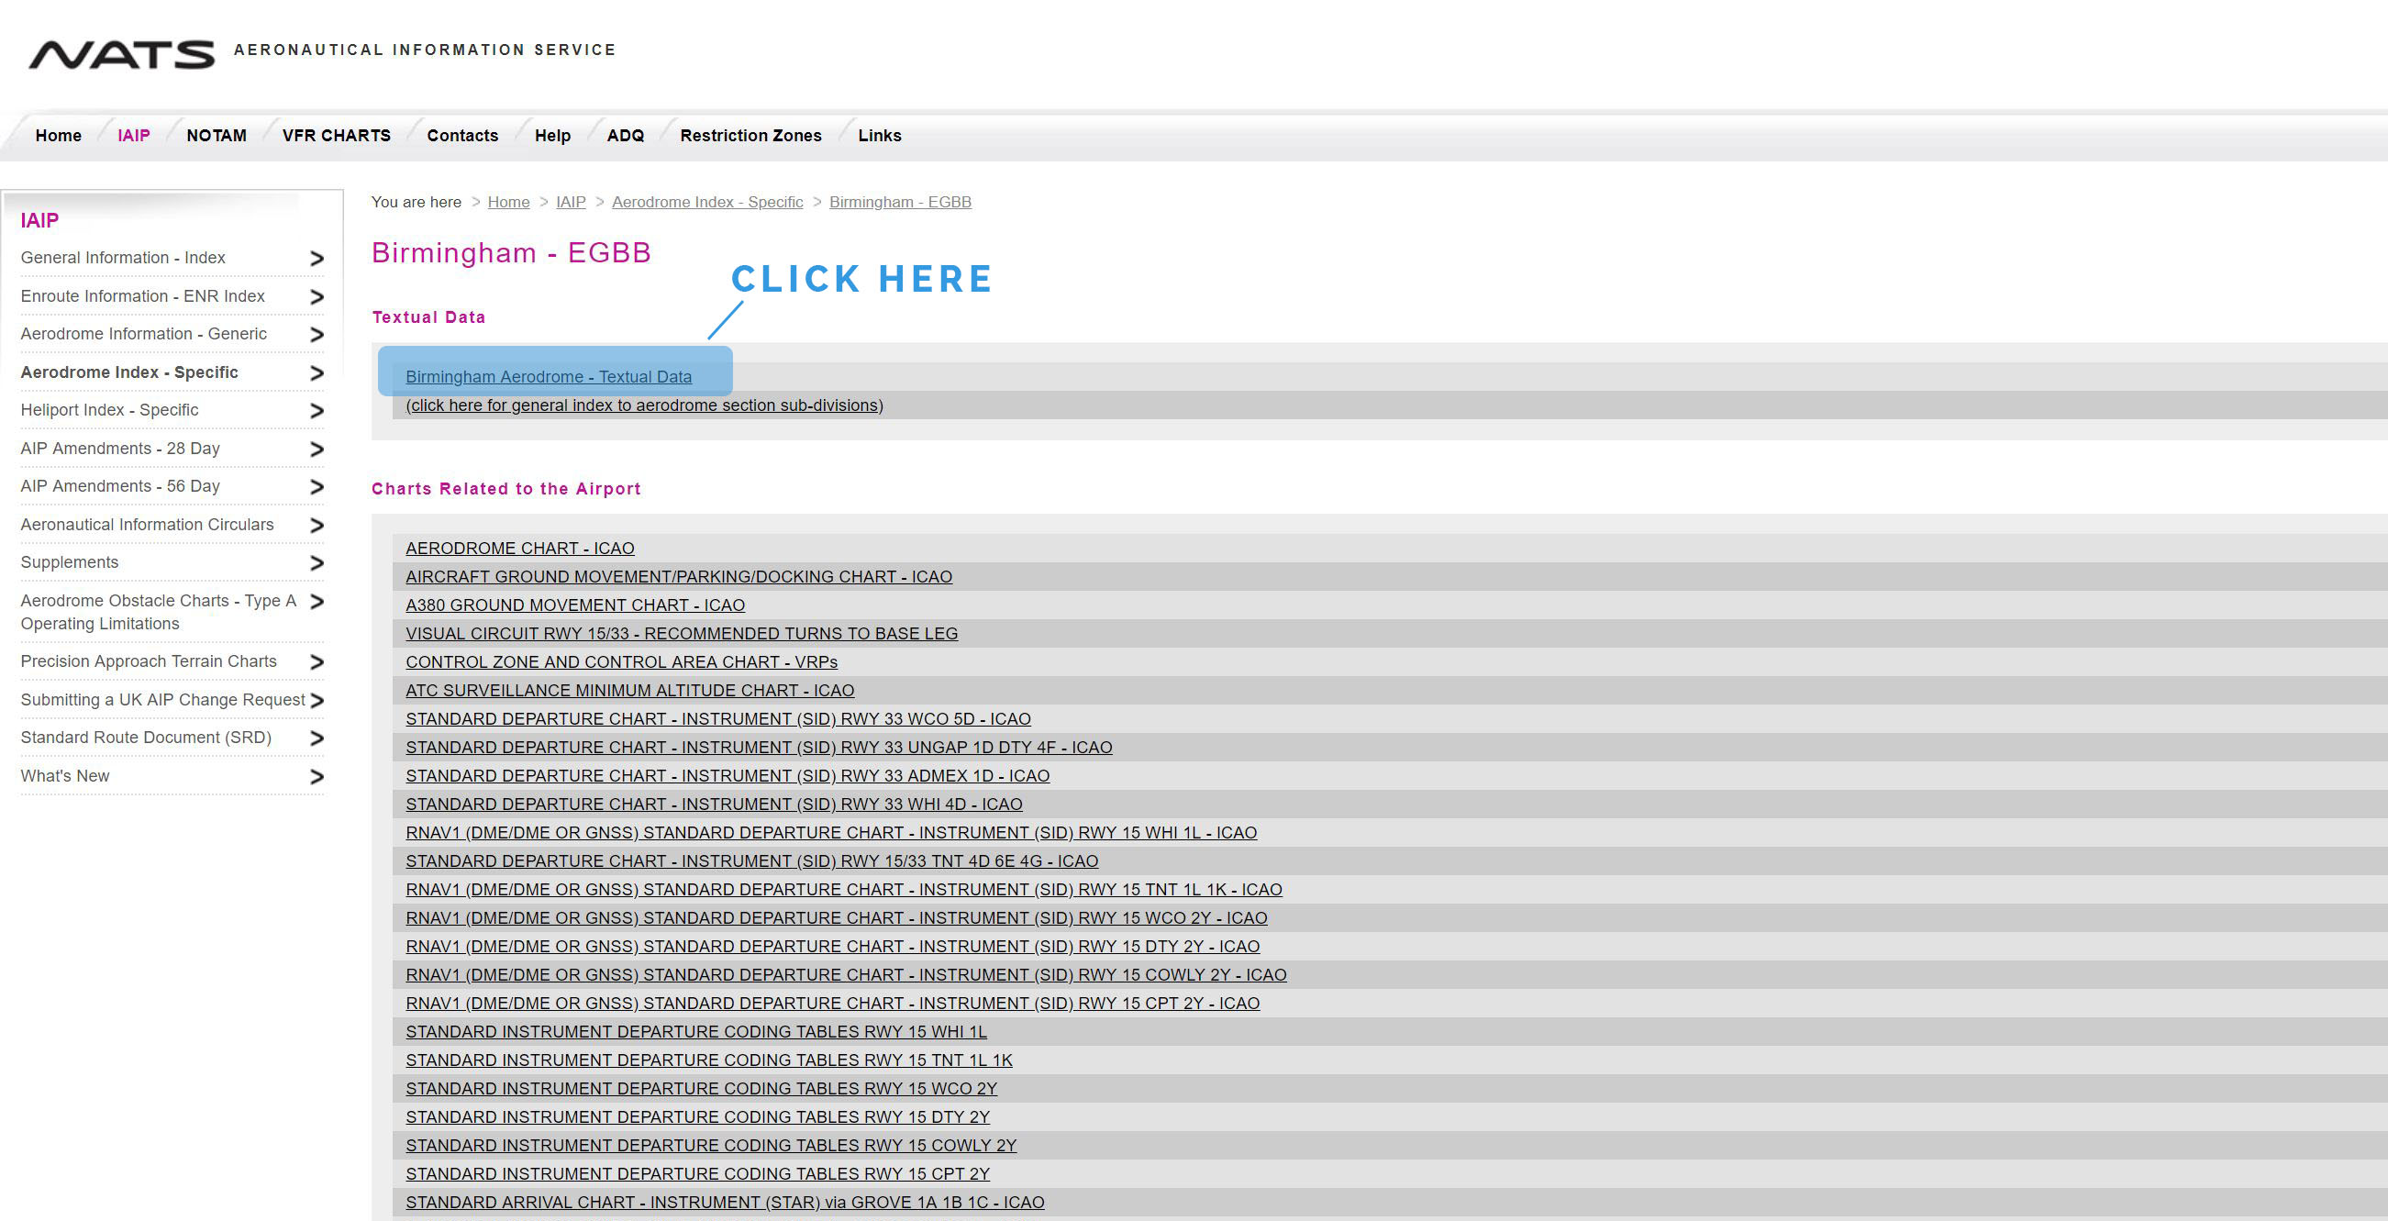Open SID RWY 15/33 TNT 4D 6E 4G chart
The width and height of the screenshot is (2388, 1221).
[x=752, y=861]
